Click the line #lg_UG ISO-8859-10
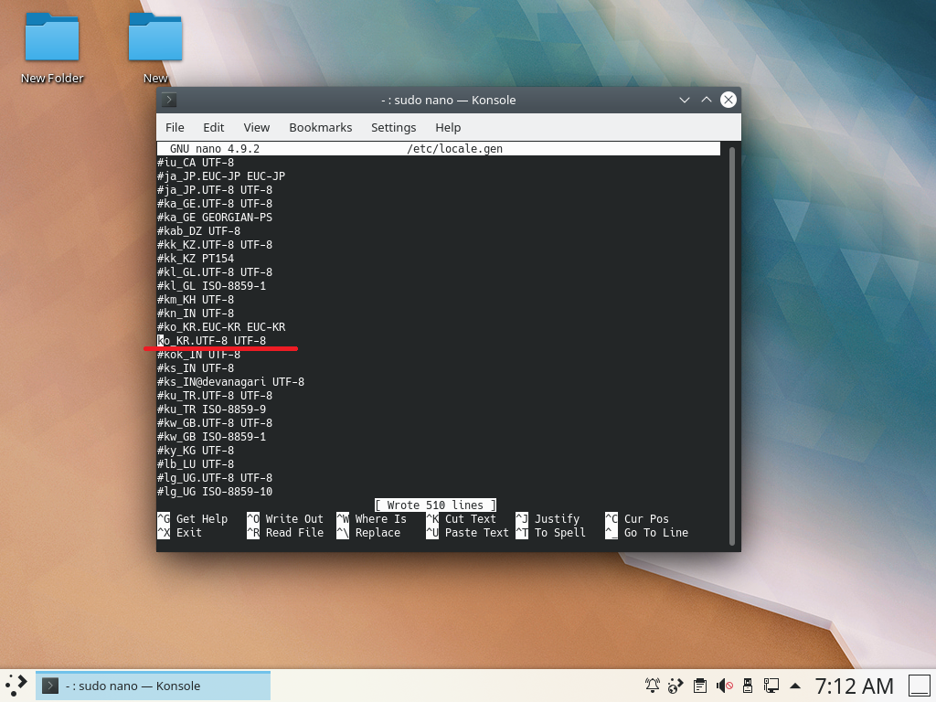Screen dimensions: 936x702 click(x=214, y=492)
